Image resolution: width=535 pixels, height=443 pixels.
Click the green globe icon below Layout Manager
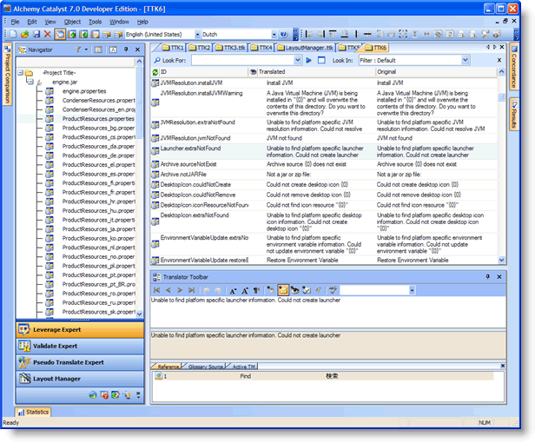point(93,395)
